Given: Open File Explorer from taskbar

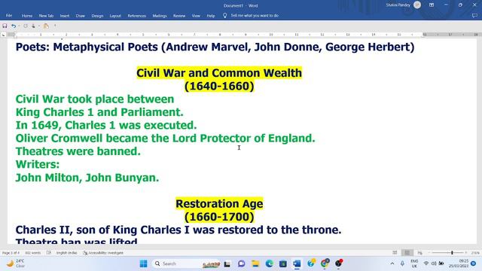Looking at the screenshot, I should point(255,263).
